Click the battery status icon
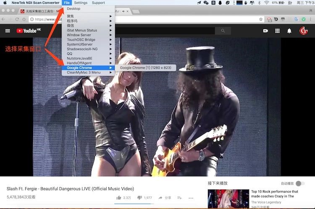 click(281, 3)
